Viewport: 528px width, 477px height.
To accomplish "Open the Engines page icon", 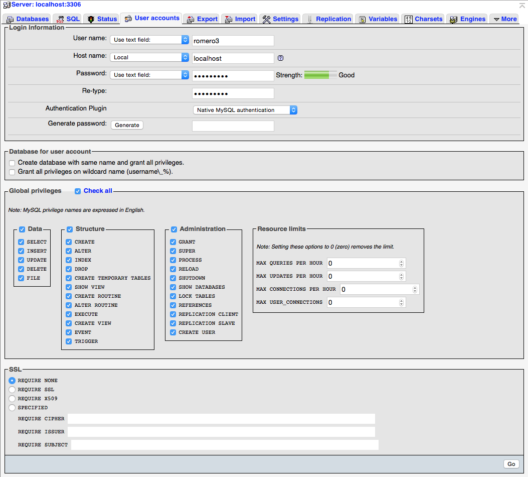I will tap(452, 19).
